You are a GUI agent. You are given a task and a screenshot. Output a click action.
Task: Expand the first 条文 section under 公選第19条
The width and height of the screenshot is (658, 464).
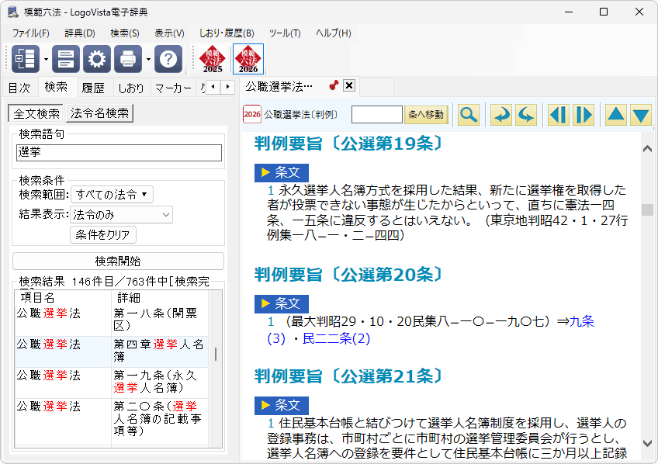point(282,172)
